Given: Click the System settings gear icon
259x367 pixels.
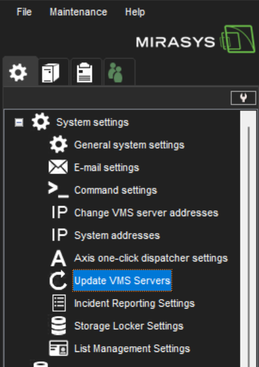Looking at the screenshot, I should pos(41,122).
